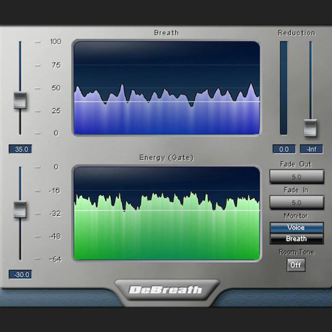Click the Breath threshold slider handle

point(20,100)
